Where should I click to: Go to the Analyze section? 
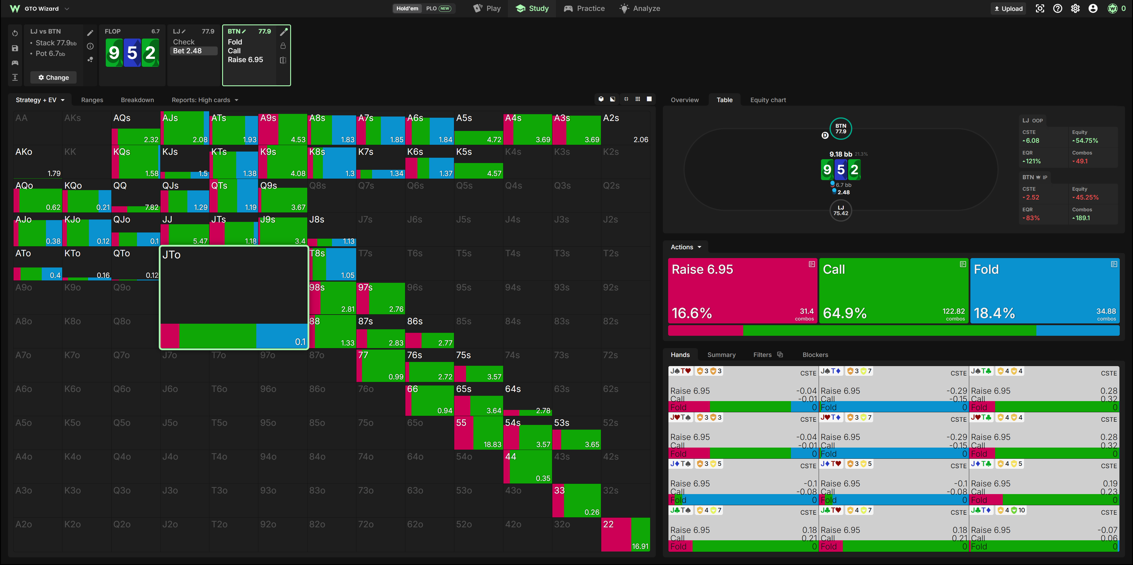click(640, 8)
